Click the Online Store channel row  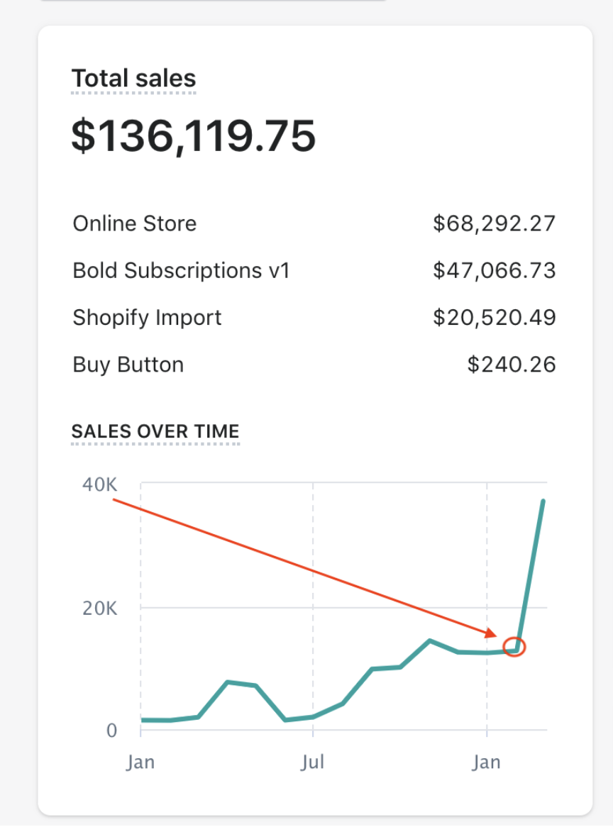point(134,223)
